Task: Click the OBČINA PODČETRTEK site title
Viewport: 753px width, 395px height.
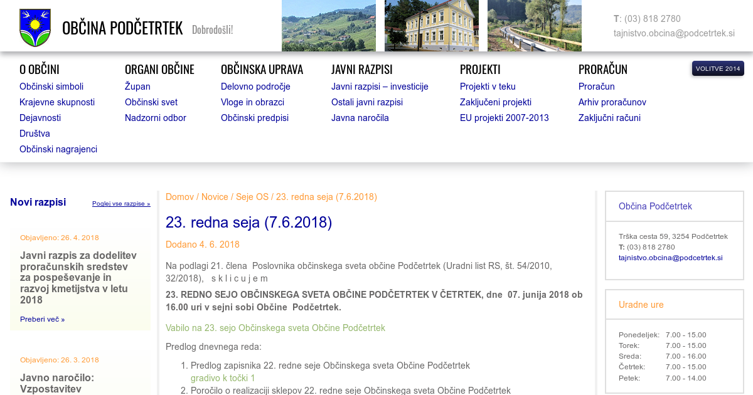Action: tap(122, 28)
